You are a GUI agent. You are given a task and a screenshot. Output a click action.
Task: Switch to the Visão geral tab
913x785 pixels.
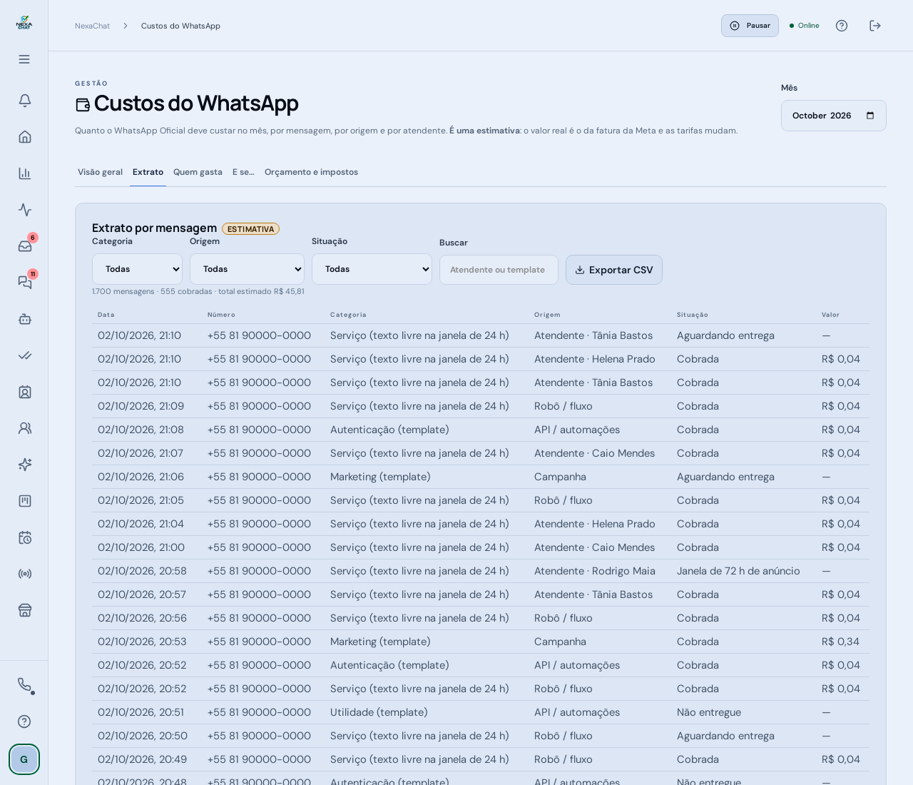click(100, 172)
